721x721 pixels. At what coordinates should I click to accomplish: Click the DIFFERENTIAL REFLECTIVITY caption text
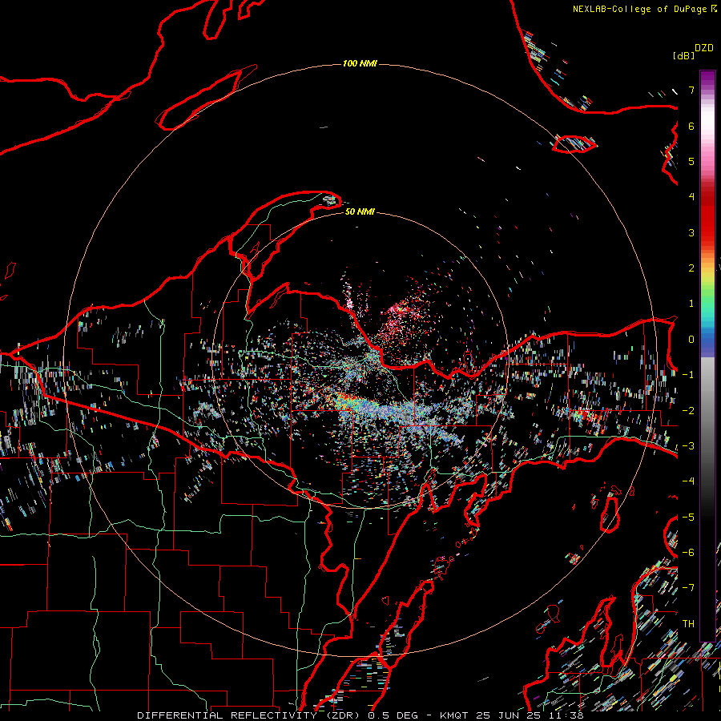228,715
